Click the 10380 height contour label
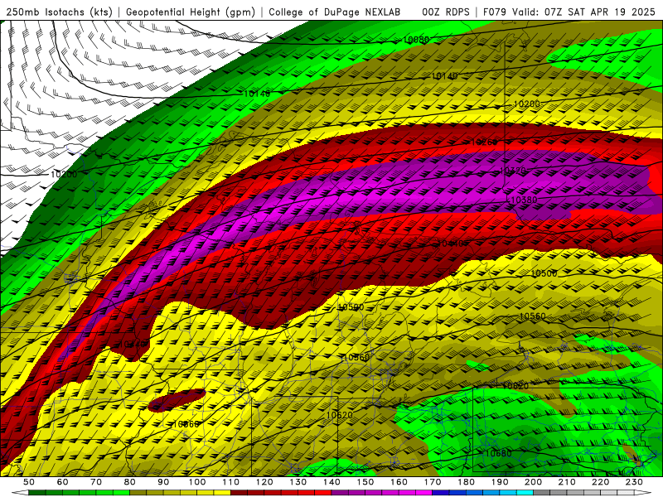Screen dimensions: 663x497 point(524,200)
